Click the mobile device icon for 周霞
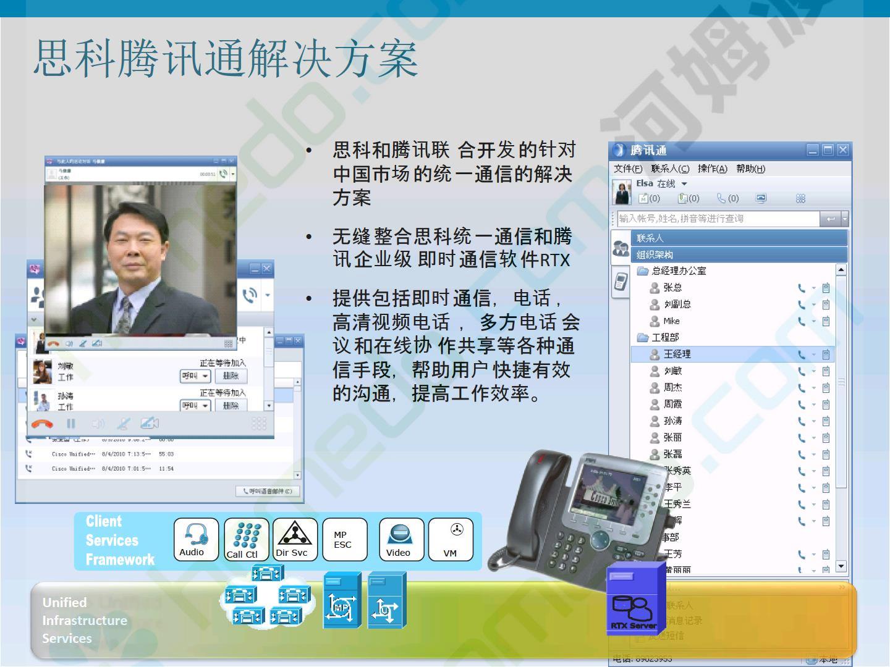Screen dimensions: 890x667 [x=826, y=405]
